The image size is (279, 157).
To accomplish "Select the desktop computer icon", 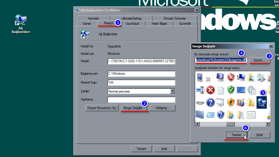I will tap(241, 78).
